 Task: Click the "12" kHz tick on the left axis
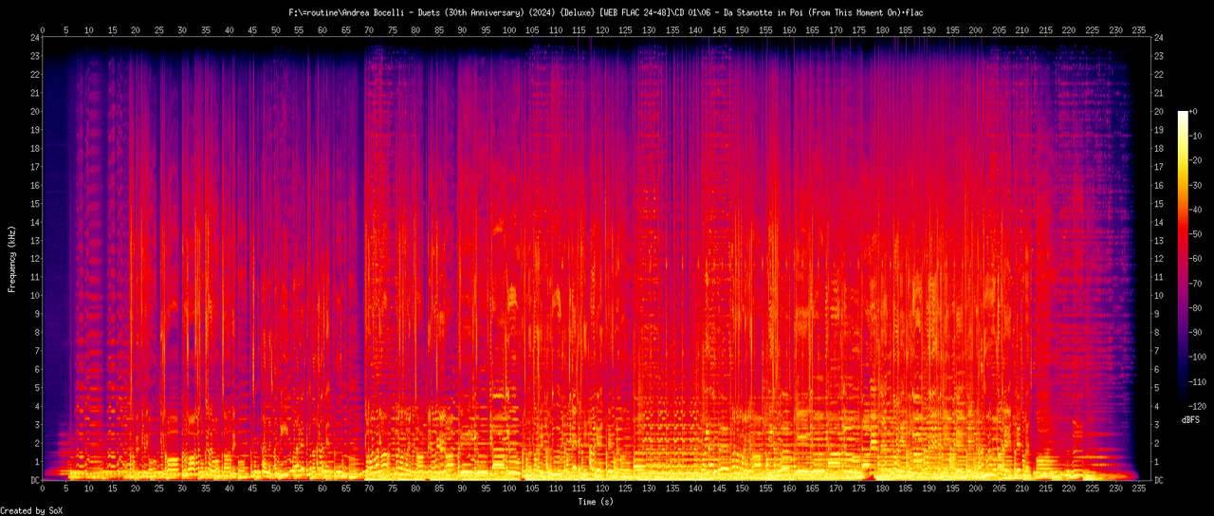pyautogui.click(x=35, y=259)
